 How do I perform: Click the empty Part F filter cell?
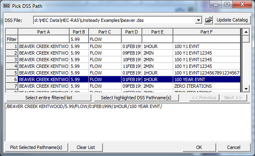click(207, 39)
